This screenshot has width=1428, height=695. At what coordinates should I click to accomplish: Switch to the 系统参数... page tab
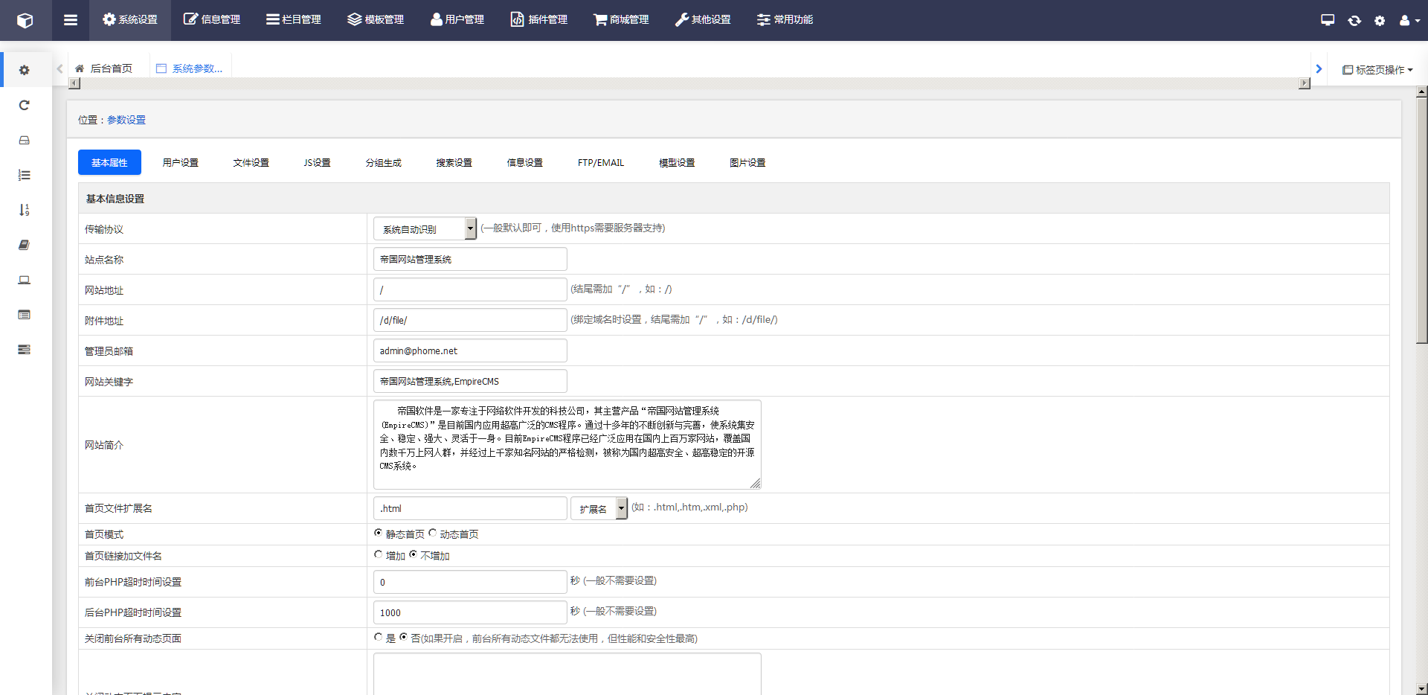190,68
